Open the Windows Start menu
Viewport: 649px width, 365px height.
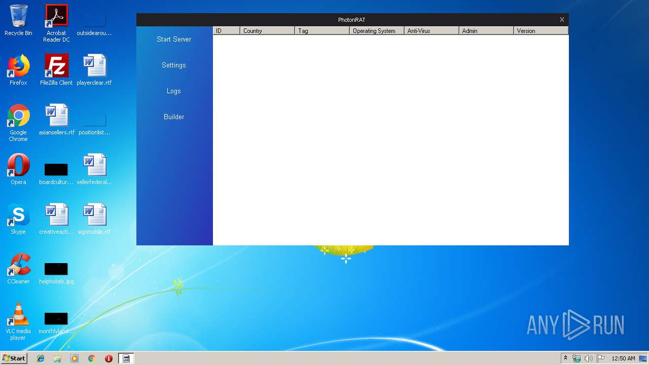coord(14,358)
